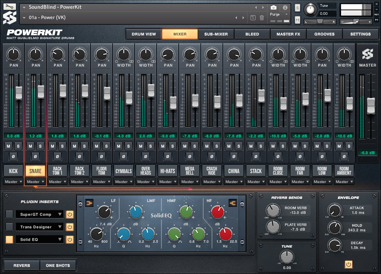The image size is (381, 274).
Task: Toggle Trans Designer power button
Action: click(x=70, y=227)
